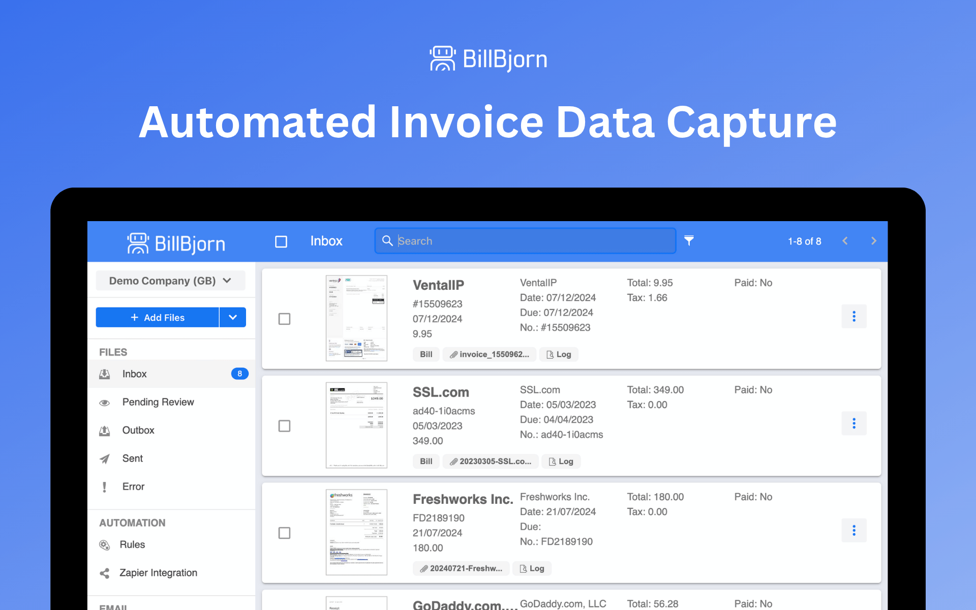Click the filter funnel icon

689,240
